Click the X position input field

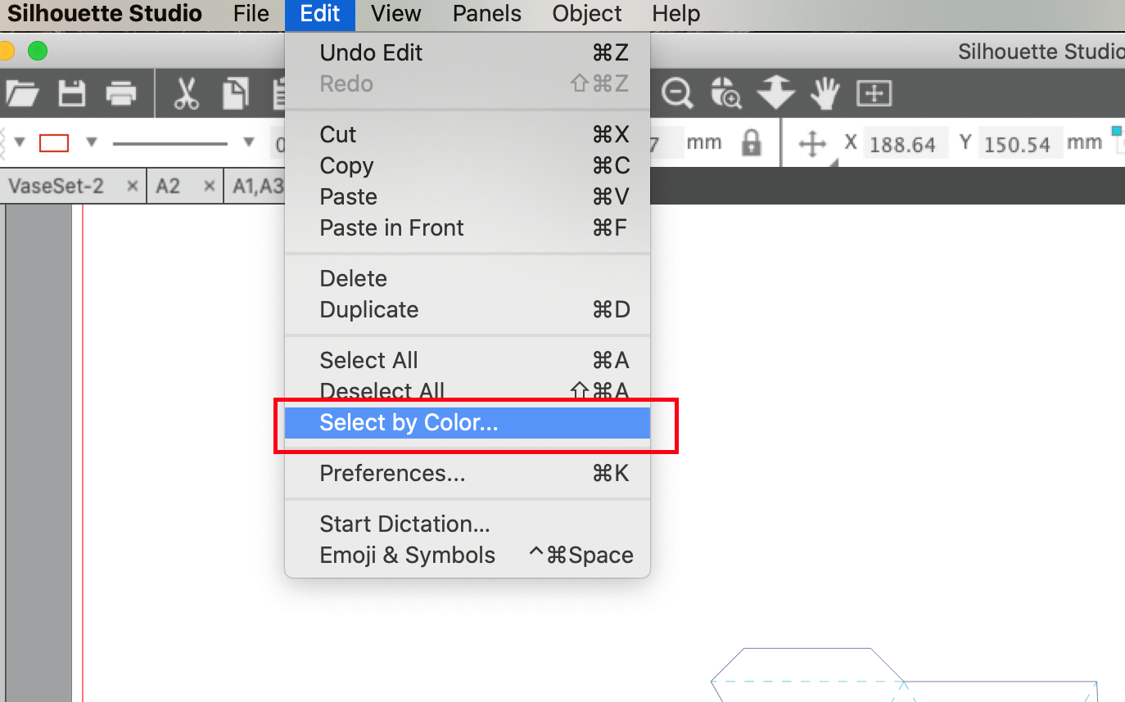click(x=903, y=144)
